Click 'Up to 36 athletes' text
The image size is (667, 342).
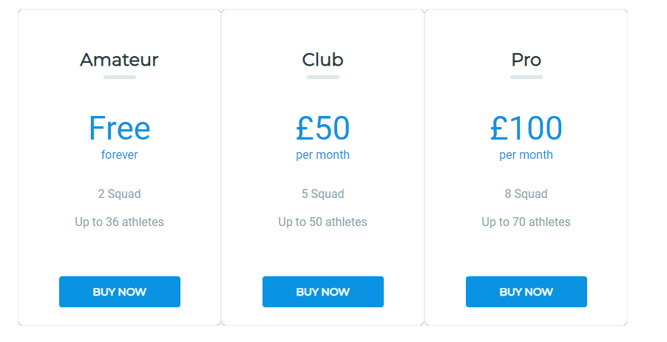click(x=120, y=222)
